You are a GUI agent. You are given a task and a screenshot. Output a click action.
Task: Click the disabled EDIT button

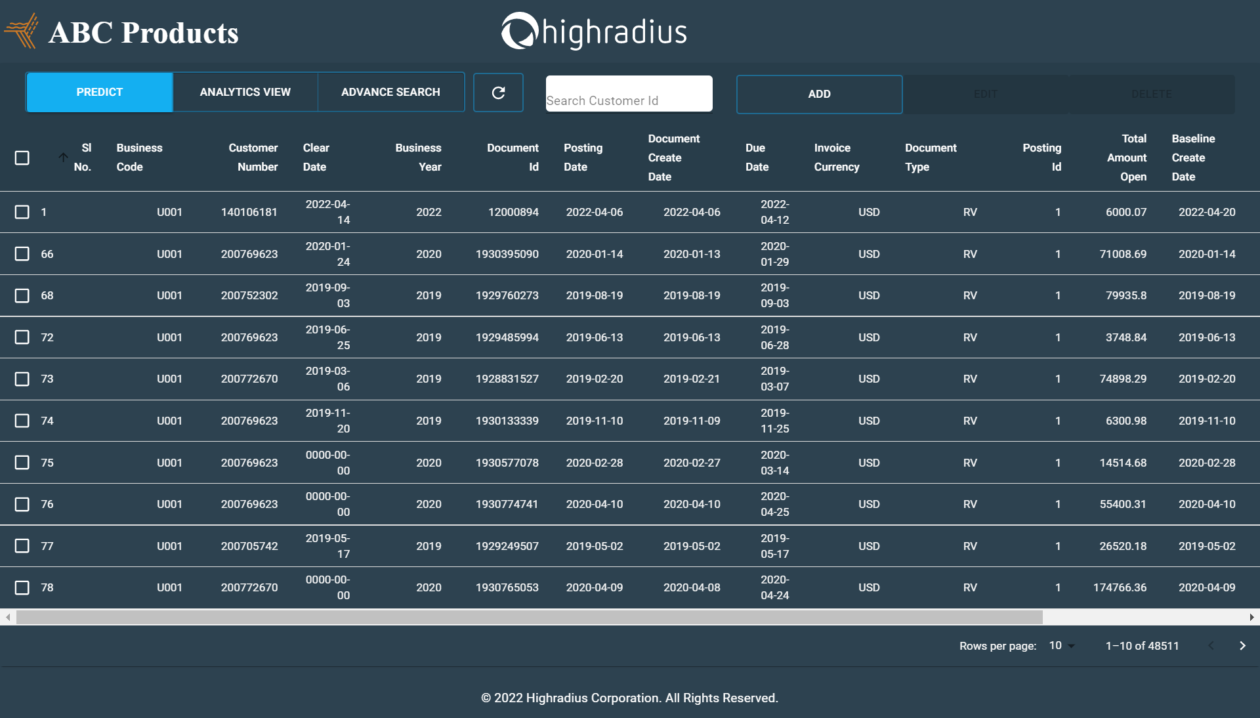pos(986,94)
